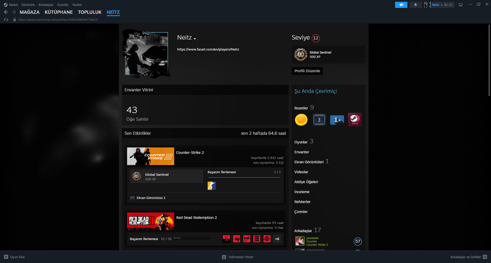The height and width of the screenshot is (263, 491).
Task: Click the add game plus icon
Action: tap(6, 257)
